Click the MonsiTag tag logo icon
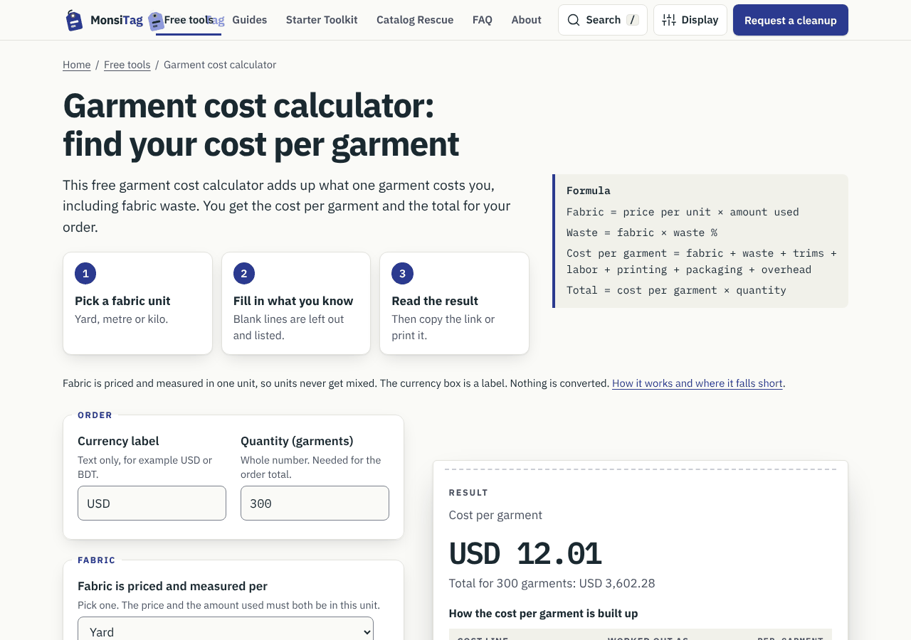This screenshot has width=911, height=640. coord(74,20)
